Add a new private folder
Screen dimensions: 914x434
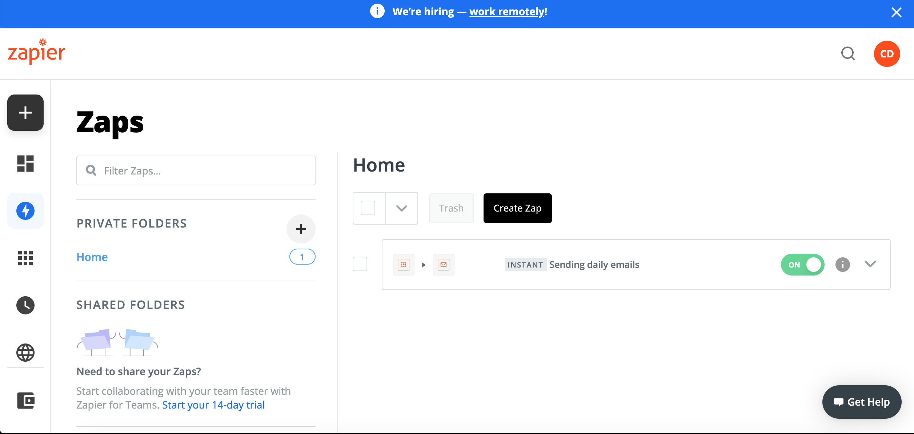coord(301,229)
